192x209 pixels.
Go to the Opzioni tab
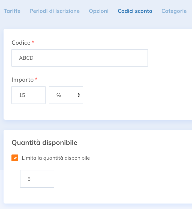(x=98, y=11)
